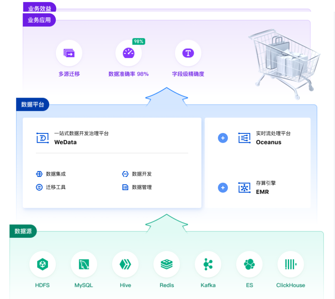This screenshot has height=299, width=335.
Task: Expand the plus button beside EMR
Action: 223,188
